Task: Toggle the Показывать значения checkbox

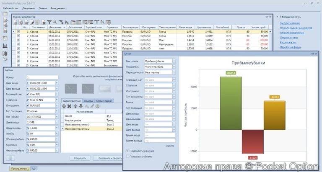Action: pos(128,151)
